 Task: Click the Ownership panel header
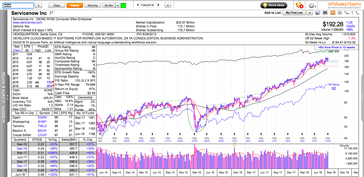(85, 97)
